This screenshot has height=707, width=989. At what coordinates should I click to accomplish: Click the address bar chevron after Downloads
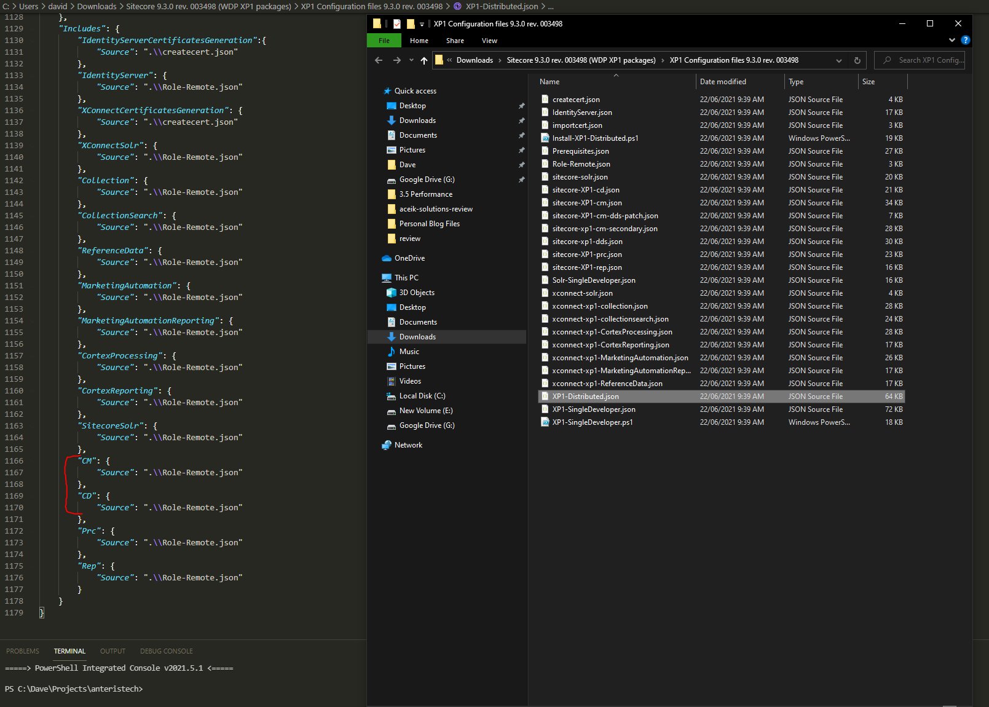click(500, 60)
